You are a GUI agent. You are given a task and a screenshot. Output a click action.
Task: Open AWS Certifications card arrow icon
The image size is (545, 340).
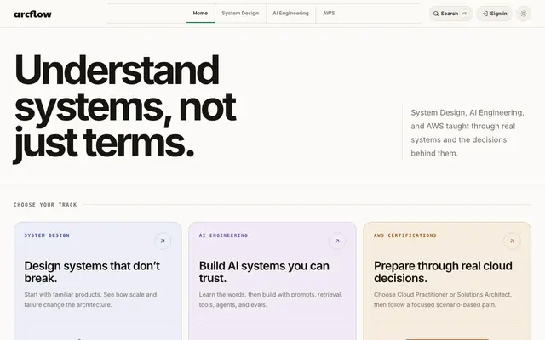click(x=512, y=241)
